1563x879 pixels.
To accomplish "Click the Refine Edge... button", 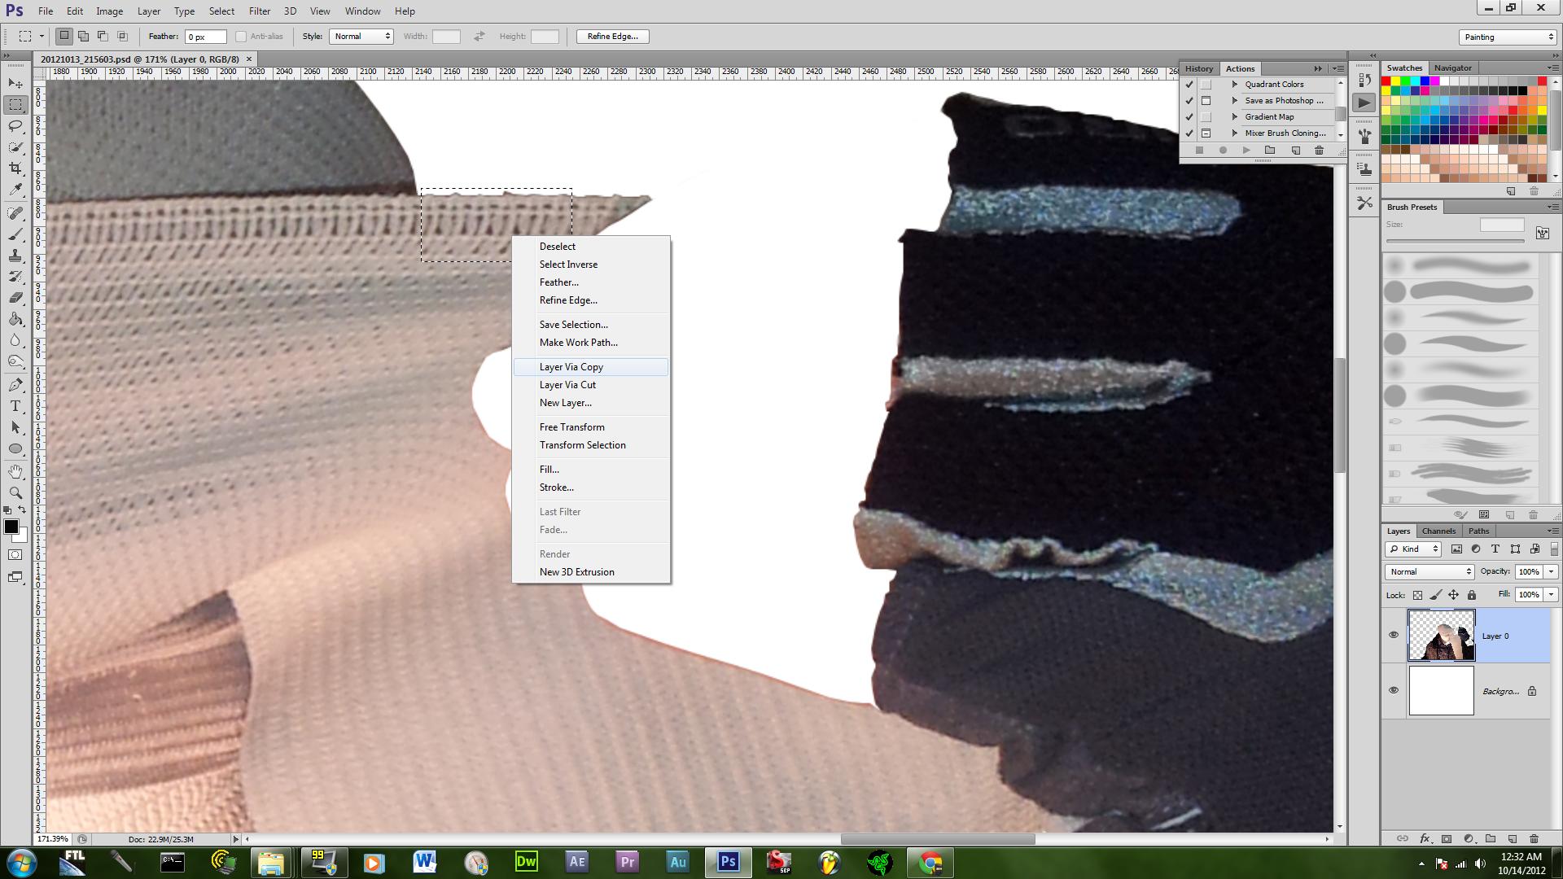I will tap(612, 37).
